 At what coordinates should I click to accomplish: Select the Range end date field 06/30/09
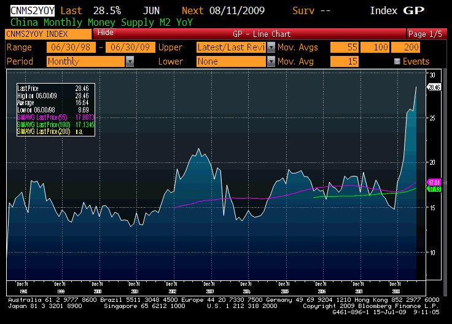[130, 47]
